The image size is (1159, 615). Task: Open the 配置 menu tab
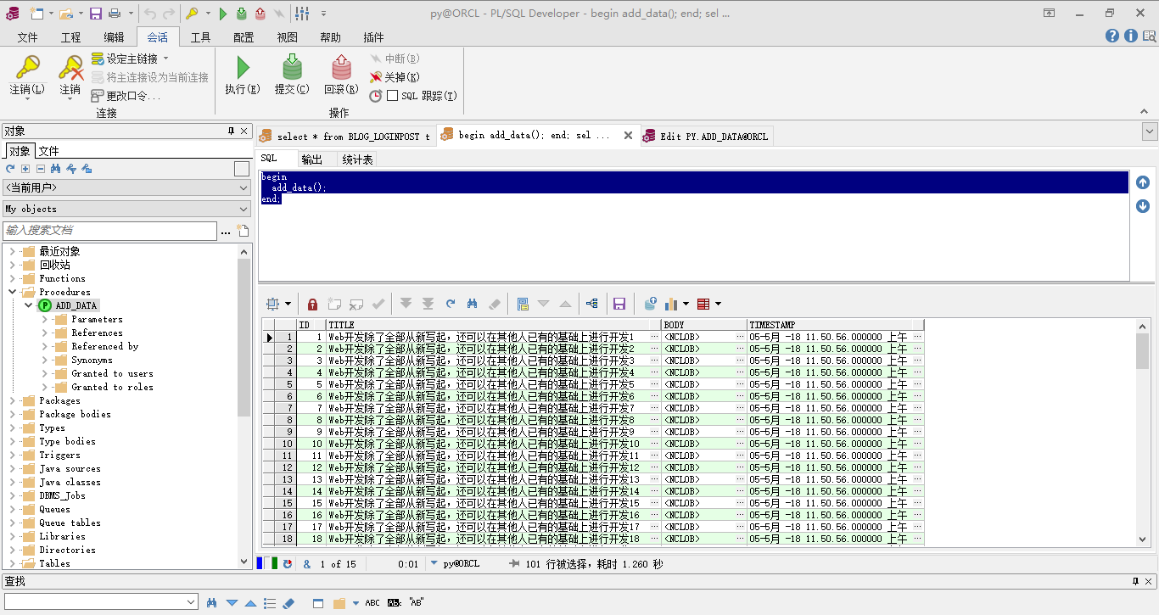pyautogui.click(x=244, y=37)
